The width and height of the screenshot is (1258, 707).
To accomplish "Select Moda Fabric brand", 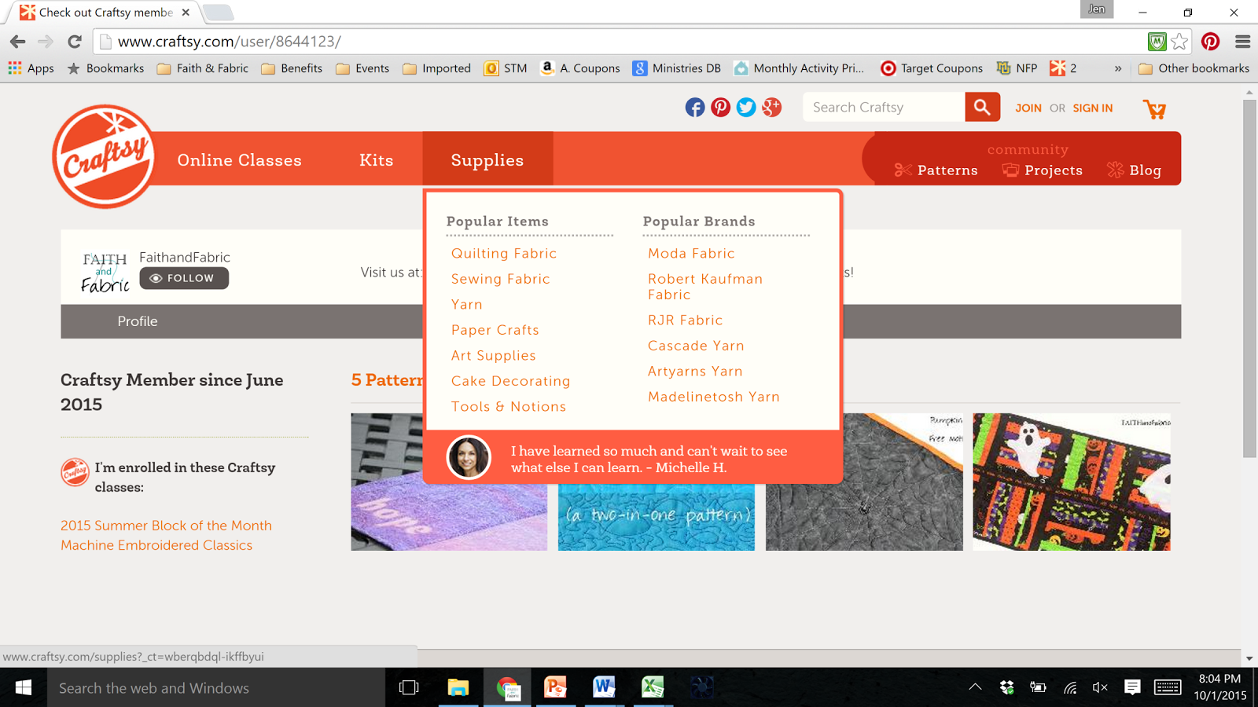I will (x=691, y=253).
